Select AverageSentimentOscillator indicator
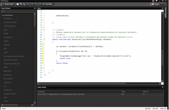The height and width of the screenshot is (110, 169). coord(14,56)
